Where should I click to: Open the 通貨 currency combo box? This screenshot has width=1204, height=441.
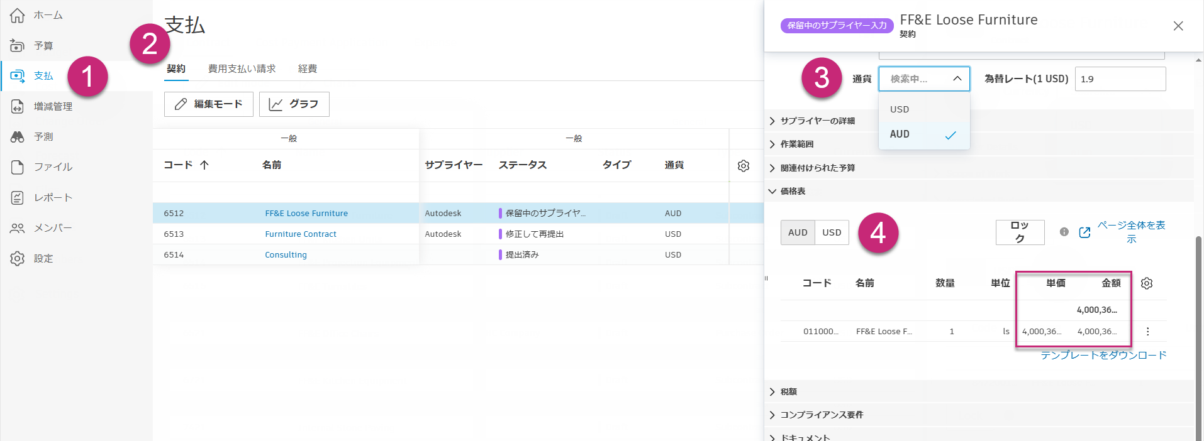click(x=924, y=79)
